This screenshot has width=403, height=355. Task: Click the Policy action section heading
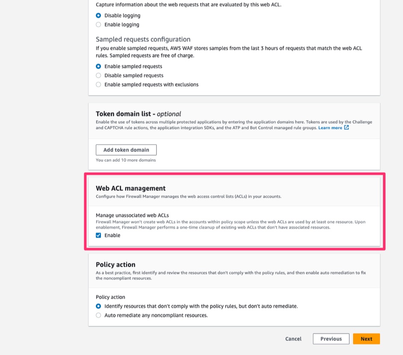pos(116,264)
